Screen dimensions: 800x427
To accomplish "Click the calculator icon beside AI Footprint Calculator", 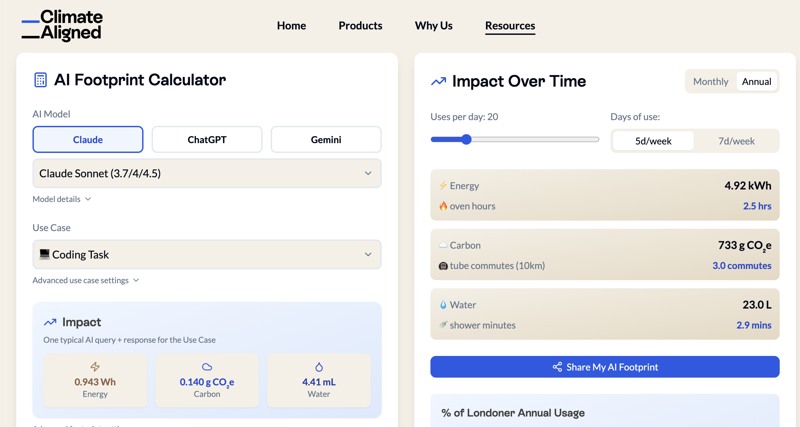I will (x=41, y=80).
